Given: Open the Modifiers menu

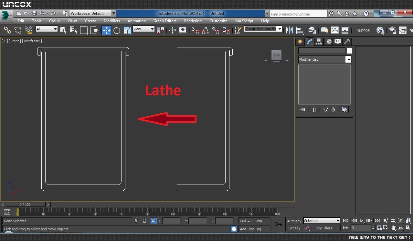Looking at the screenshot, I should [112, 21].
